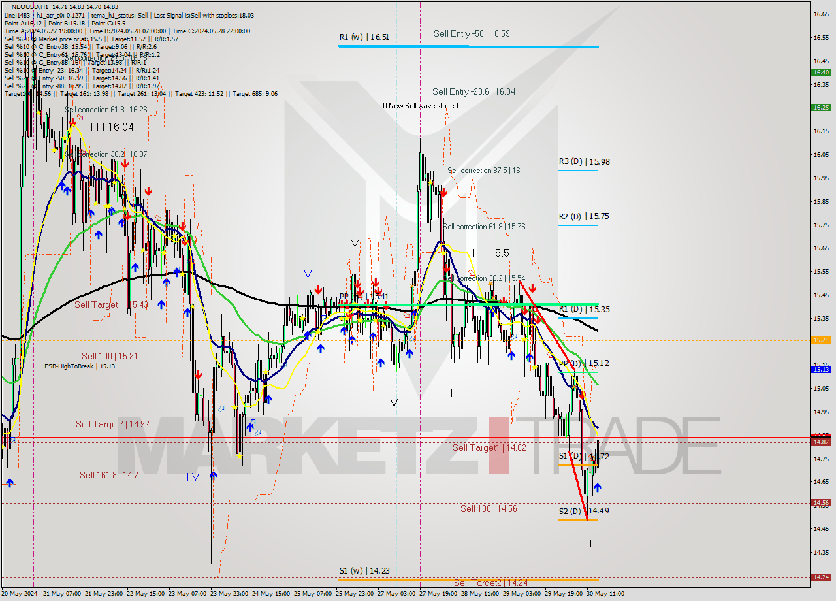Click the 'Sell correction 87.5 | 16' label

(483, 171)
